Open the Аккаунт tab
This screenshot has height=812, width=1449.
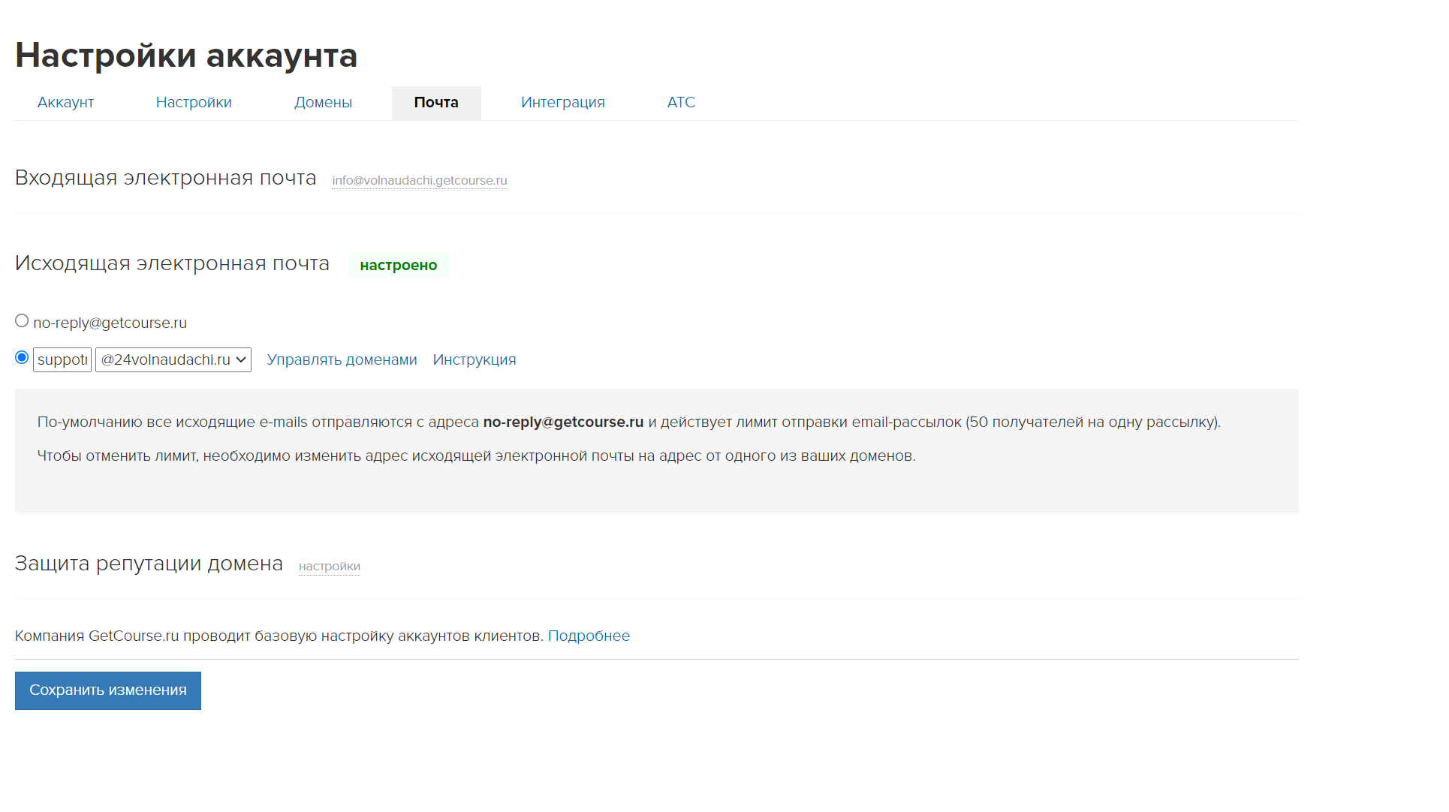click(65, 103)
